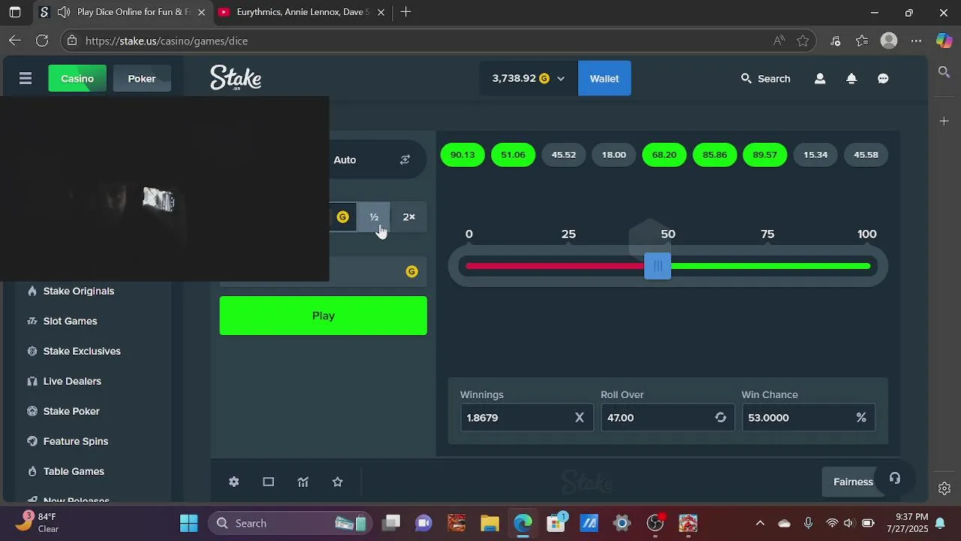Open browser extensions icon
This screenshot has width=961, height=541.
tap(835, 41)
